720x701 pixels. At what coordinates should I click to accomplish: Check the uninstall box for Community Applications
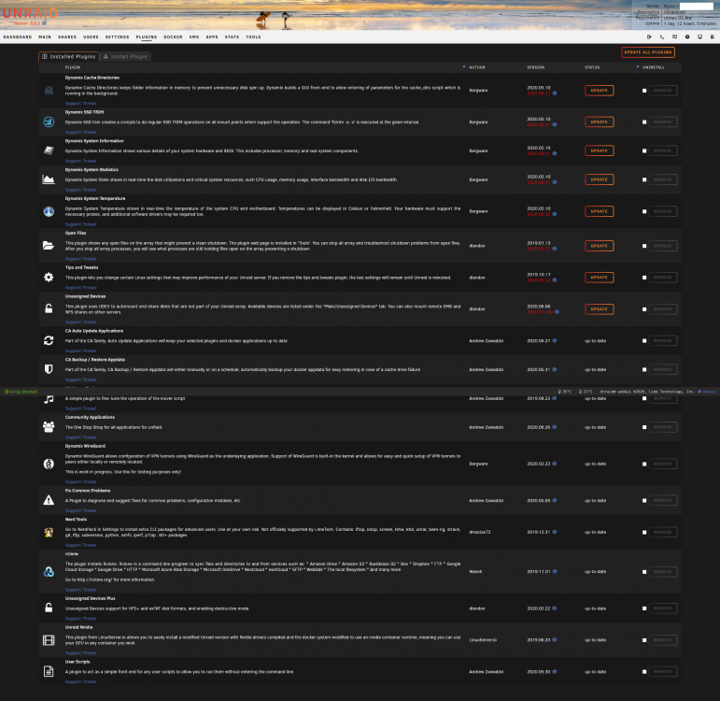[x=644, y=427]
